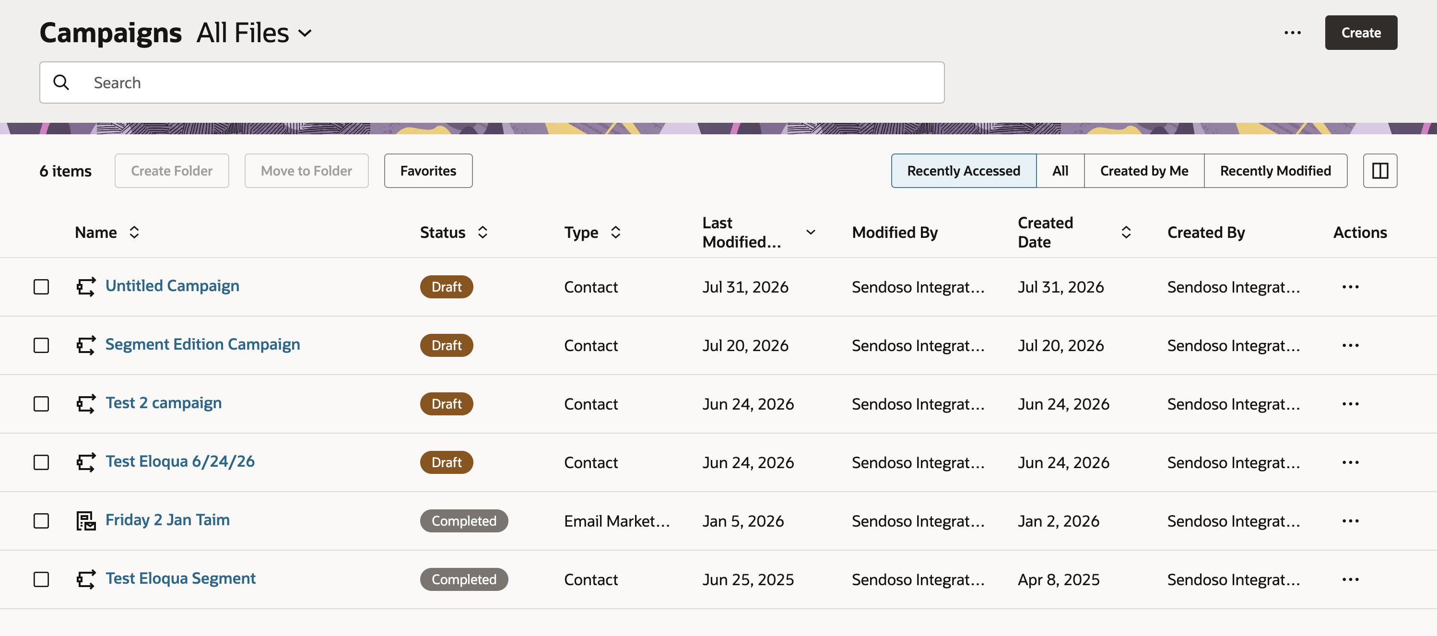Click 'Jan 2, 2026' created date cell
The image size is (1437, 636).
click(x=1058, y=521)
